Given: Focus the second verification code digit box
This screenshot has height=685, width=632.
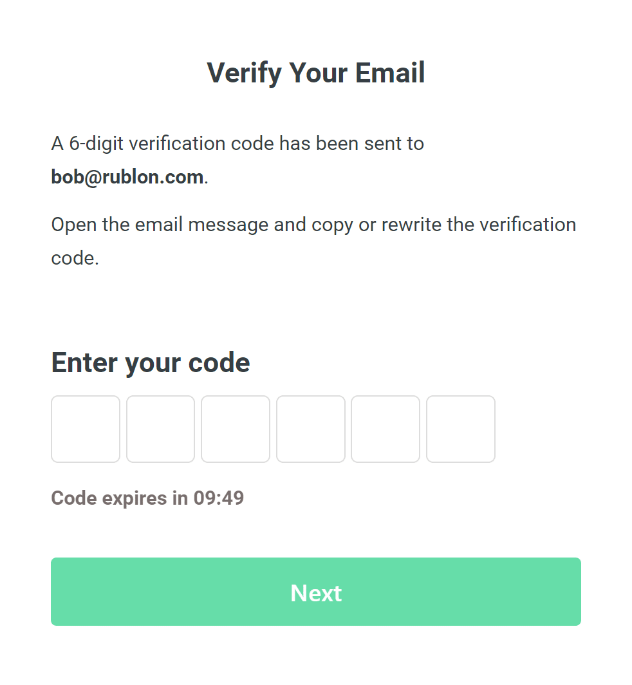Looking at the screenshot, I should (160, 429).
